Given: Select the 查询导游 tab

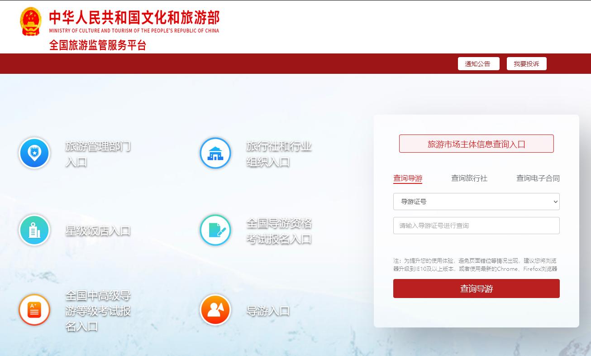Looking at the screenshot, I should coord(407,178).
